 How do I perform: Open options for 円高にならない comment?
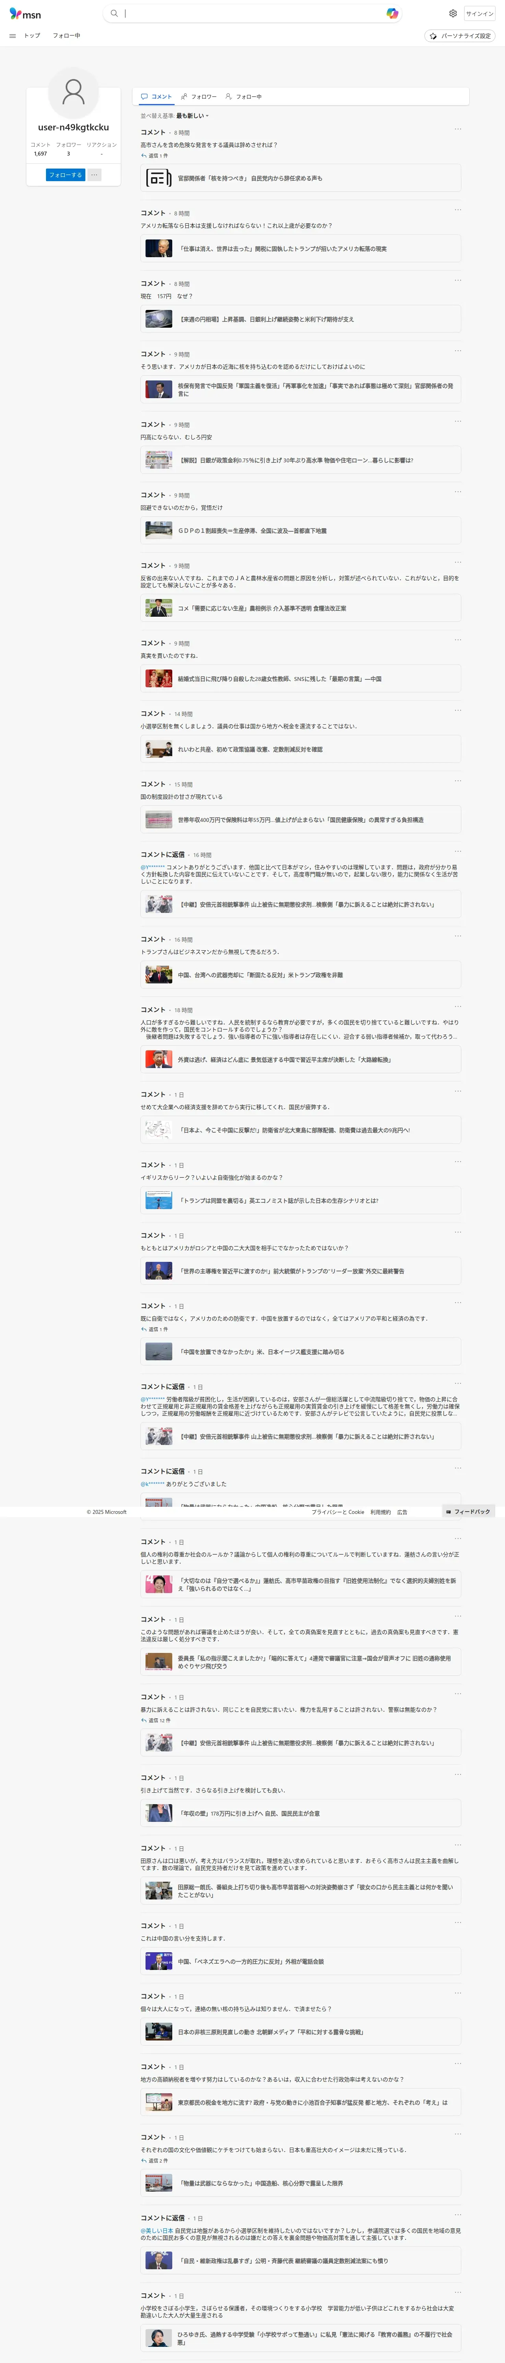coord(457,421)
